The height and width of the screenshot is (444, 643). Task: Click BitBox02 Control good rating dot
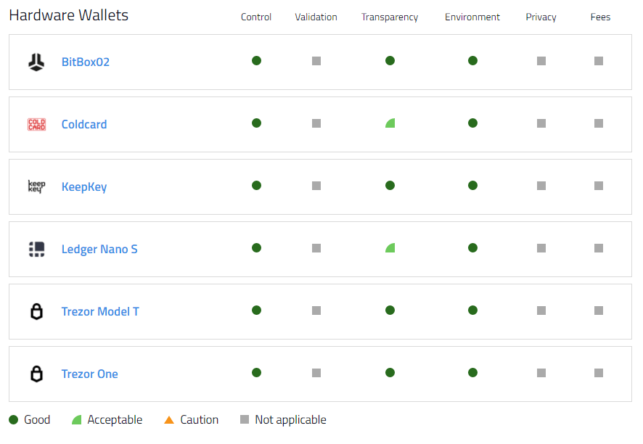[x=257, y=61]
